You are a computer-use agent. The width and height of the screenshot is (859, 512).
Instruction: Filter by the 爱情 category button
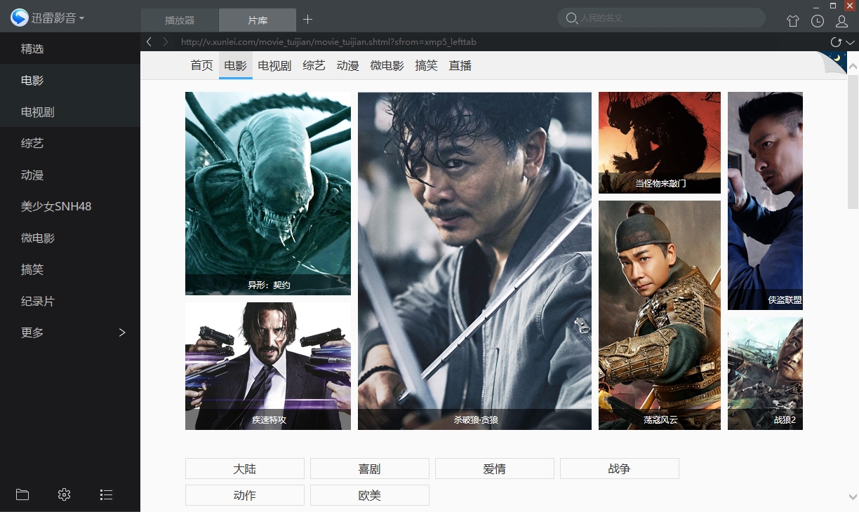click(x=495, y=469)
